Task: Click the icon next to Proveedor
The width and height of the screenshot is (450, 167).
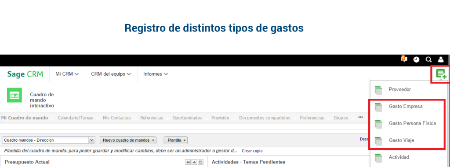Action: coord(378,90)
